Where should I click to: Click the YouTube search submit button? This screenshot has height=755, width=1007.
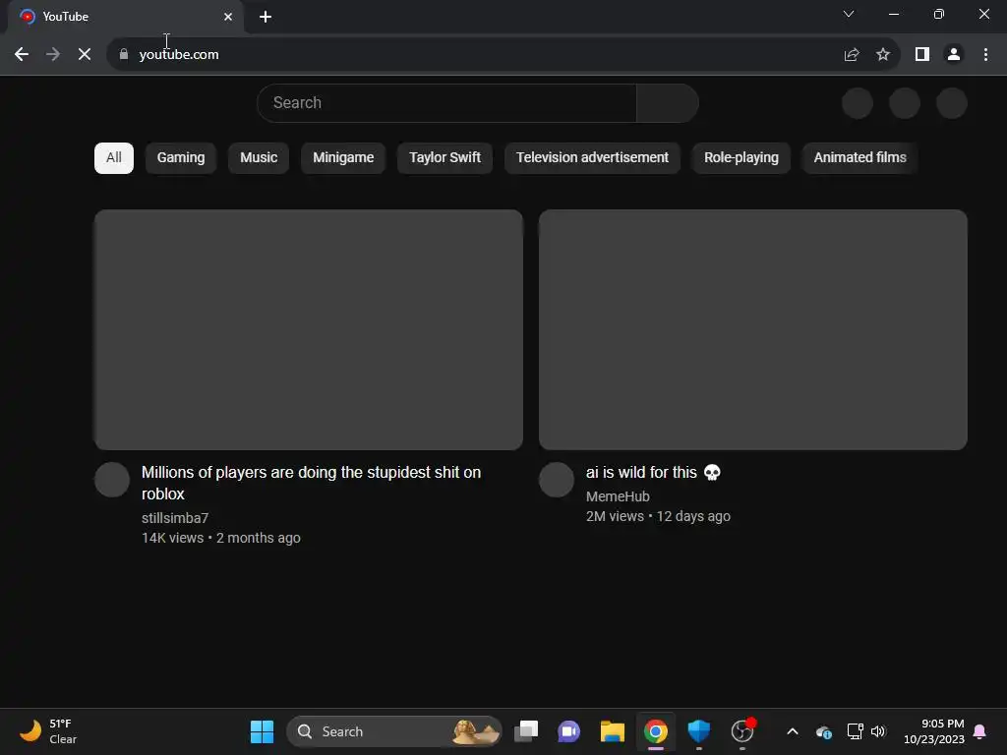[x=668, y=102]
